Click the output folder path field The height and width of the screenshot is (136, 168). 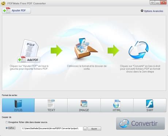[52, 128]
